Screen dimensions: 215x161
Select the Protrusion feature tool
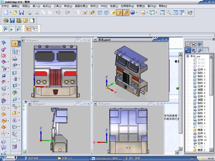[15, 59]
